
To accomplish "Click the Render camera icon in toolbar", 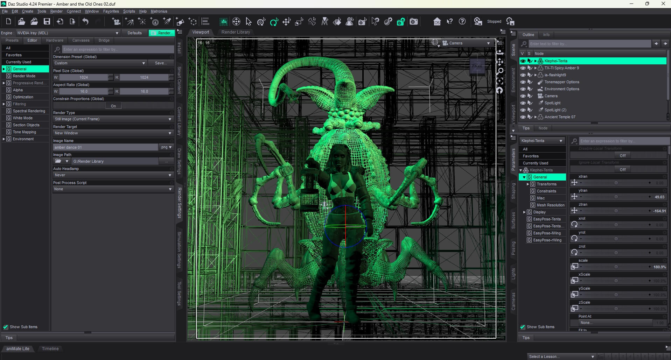I will [414, 22].
